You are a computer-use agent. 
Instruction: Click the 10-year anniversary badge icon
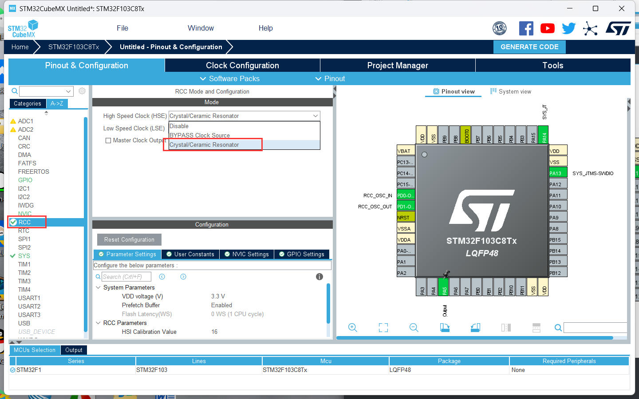coord(500,28)
